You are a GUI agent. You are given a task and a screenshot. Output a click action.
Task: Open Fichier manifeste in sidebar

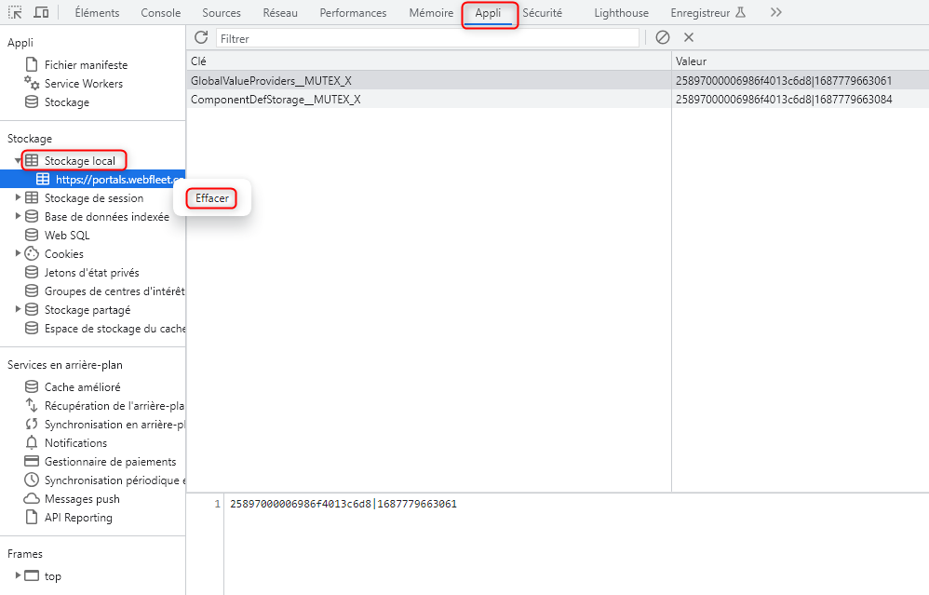[x=86, y=65]
